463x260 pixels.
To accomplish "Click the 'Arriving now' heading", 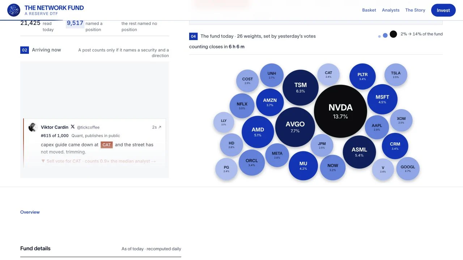I will pyautogui.click(x=46, y=50).
